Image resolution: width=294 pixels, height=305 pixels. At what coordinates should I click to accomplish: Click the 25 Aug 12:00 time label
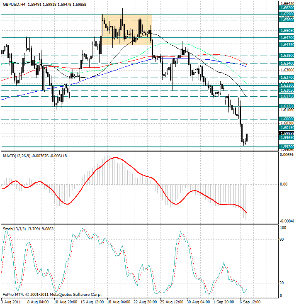(172, 302)
